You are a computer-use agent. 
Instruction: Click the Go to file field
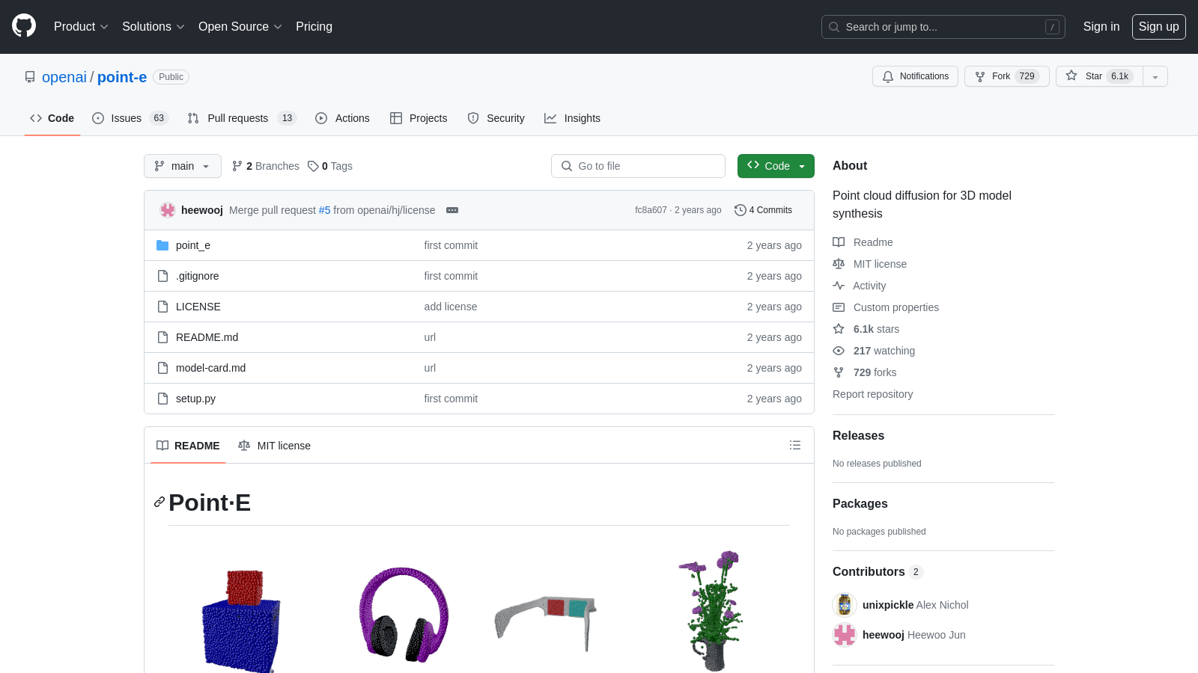[638, 166]
